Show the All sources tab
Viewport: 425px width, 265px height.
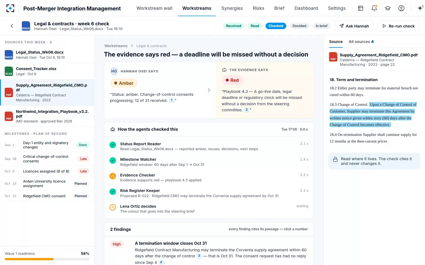click(361, 42)
